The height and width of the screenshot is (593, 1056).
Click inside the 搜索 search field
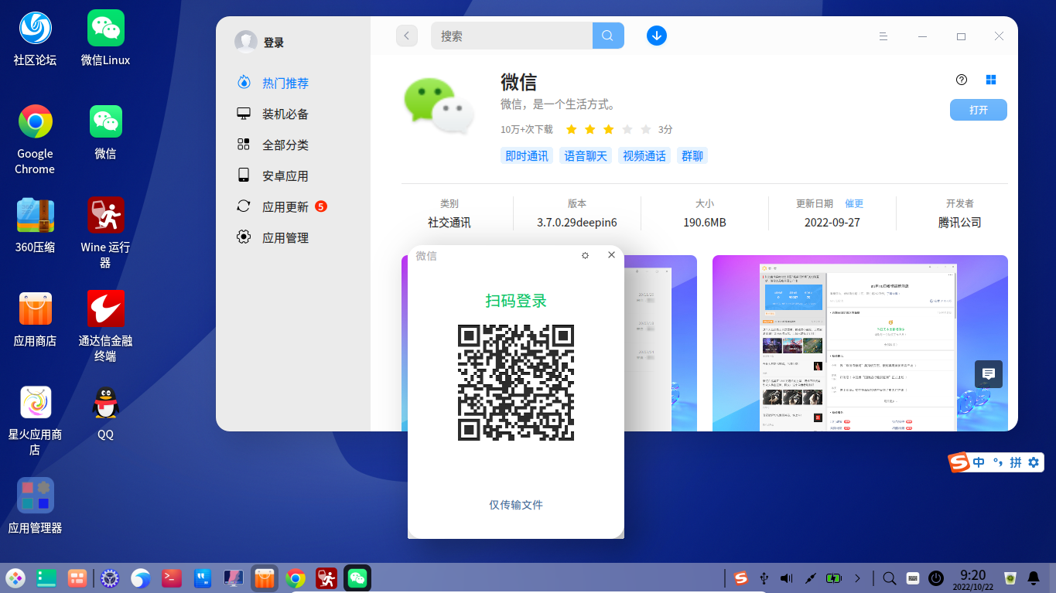tap(511, 36)
